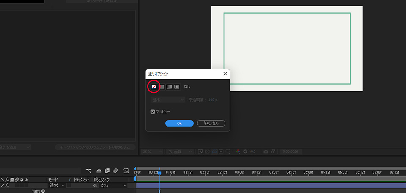
Task: Open show channel RGB circles icon
Action: coord(238,152)
